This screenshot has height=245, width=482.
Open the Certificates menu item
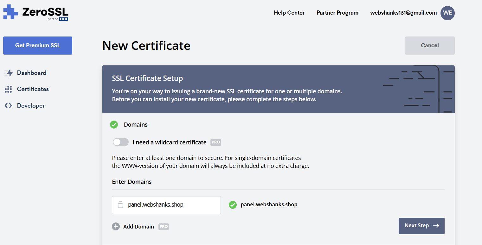click(x=33, y=89)
